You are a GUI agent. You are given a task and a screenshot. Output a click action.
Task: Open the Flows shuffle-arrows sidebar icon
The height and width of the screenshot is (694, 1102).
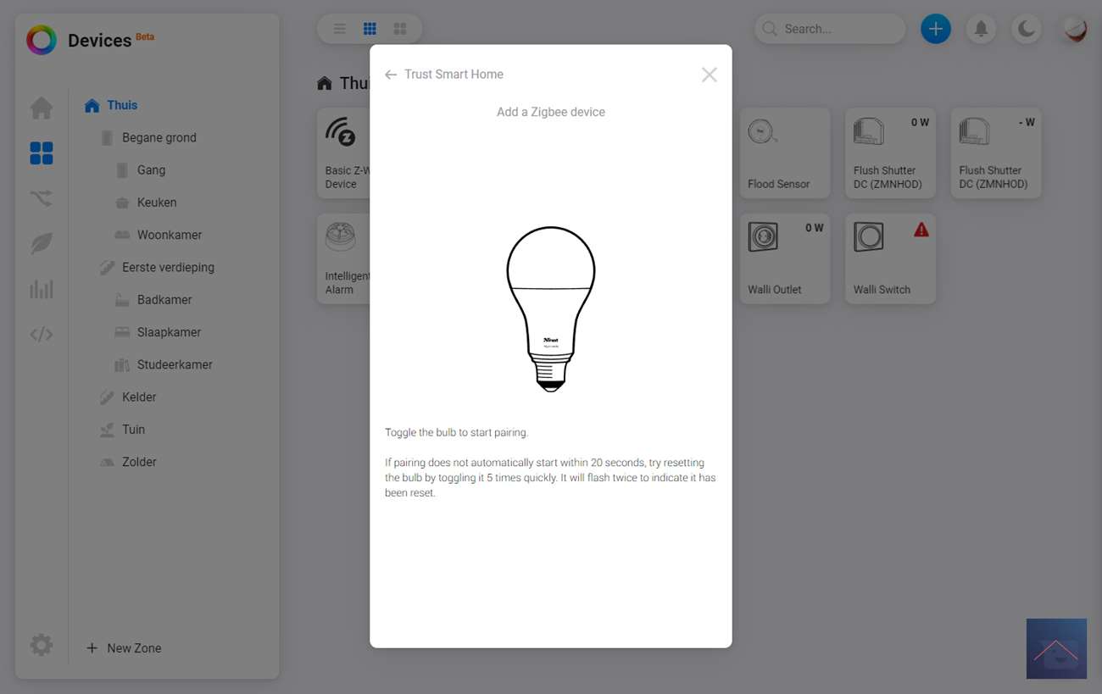[42, 198]
